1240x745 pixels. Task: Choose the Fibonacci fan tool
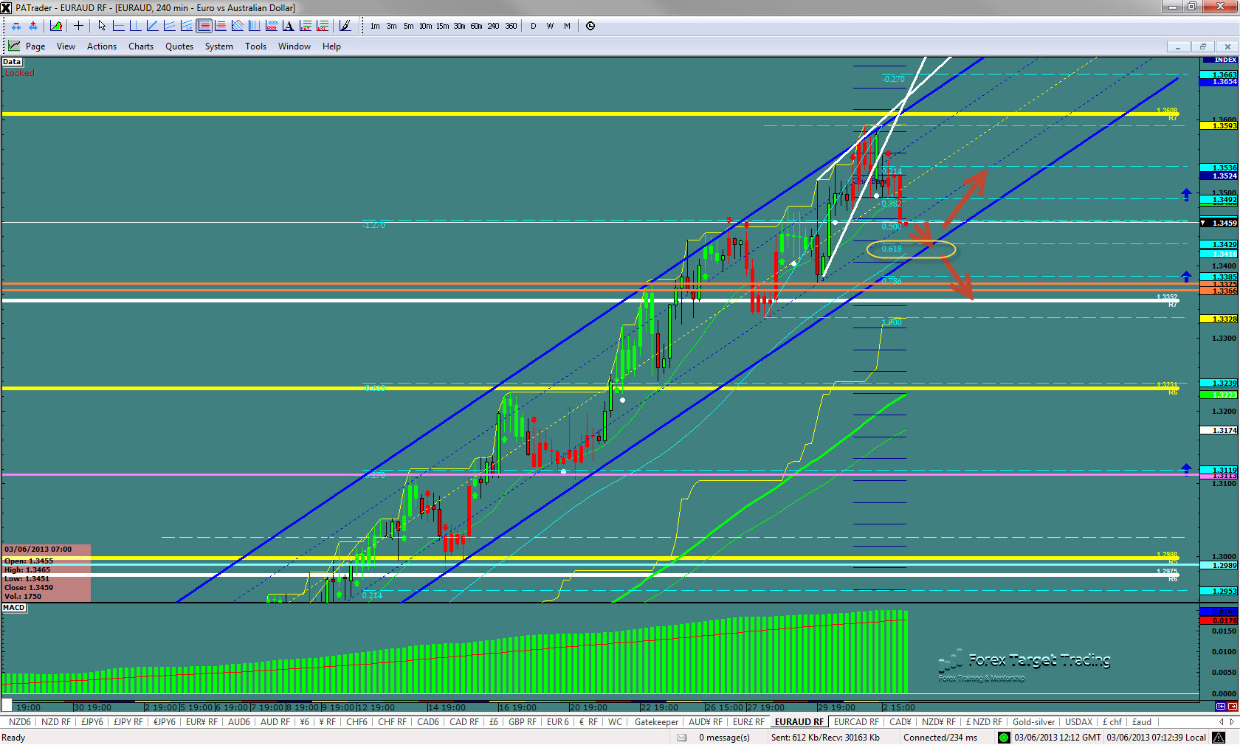pyautogui.click(x=237, y=26)
